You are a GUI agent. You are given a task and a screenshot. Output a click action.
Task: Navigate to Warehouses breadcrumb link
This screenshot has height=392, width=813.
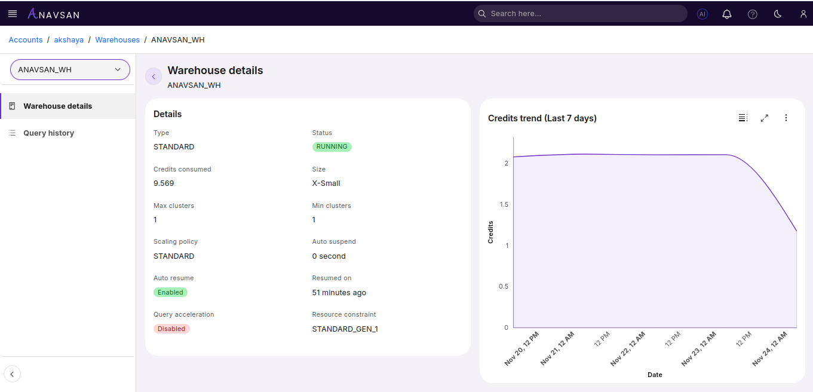pyautogui.click(x=117, y=40)
